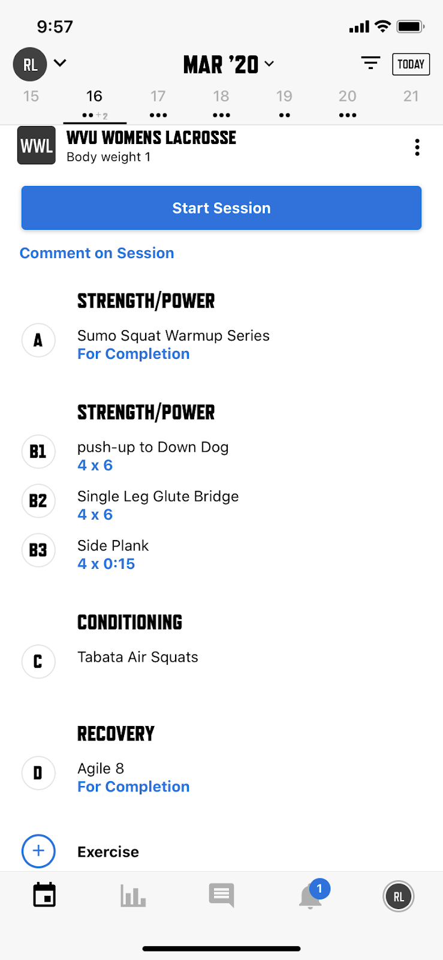Image resolution: width=443 pixels, height=960 pixels.
Task: Open the bar chart stats icon
Action: 133,896
